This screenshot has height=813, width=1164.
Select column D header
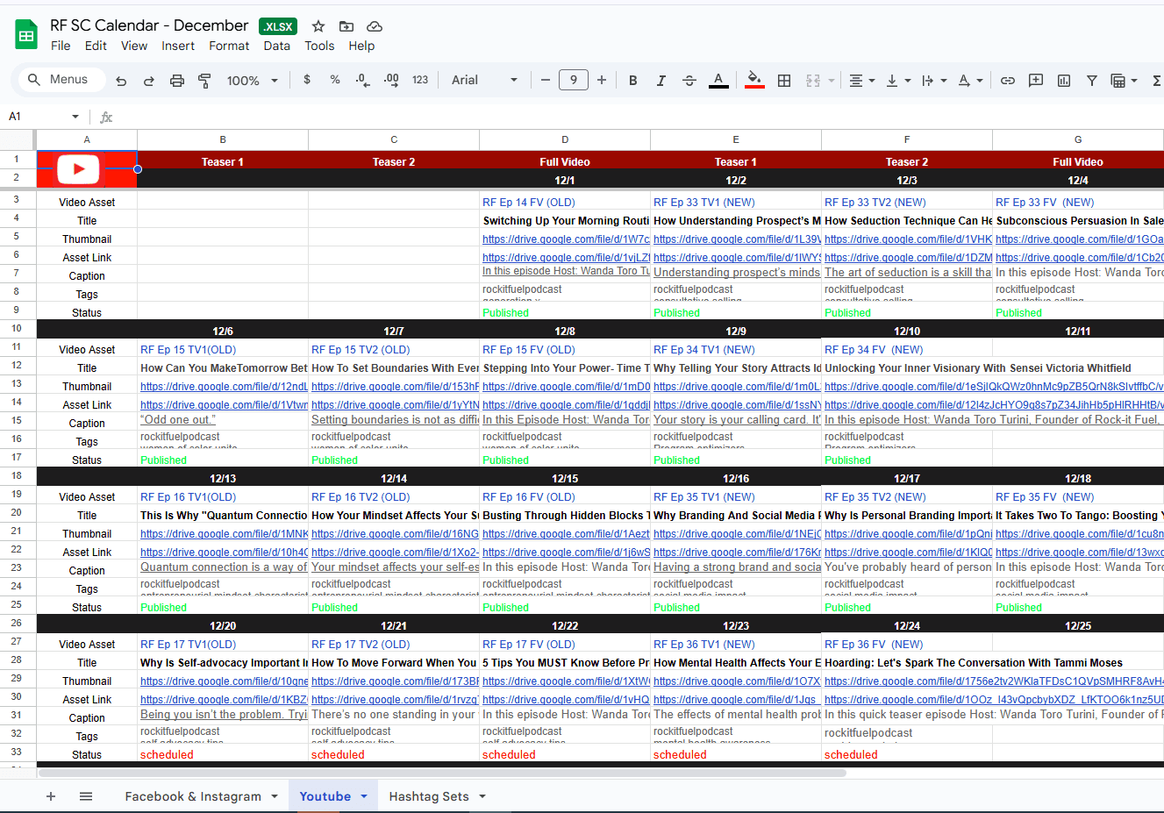click(x=565, y=139)
